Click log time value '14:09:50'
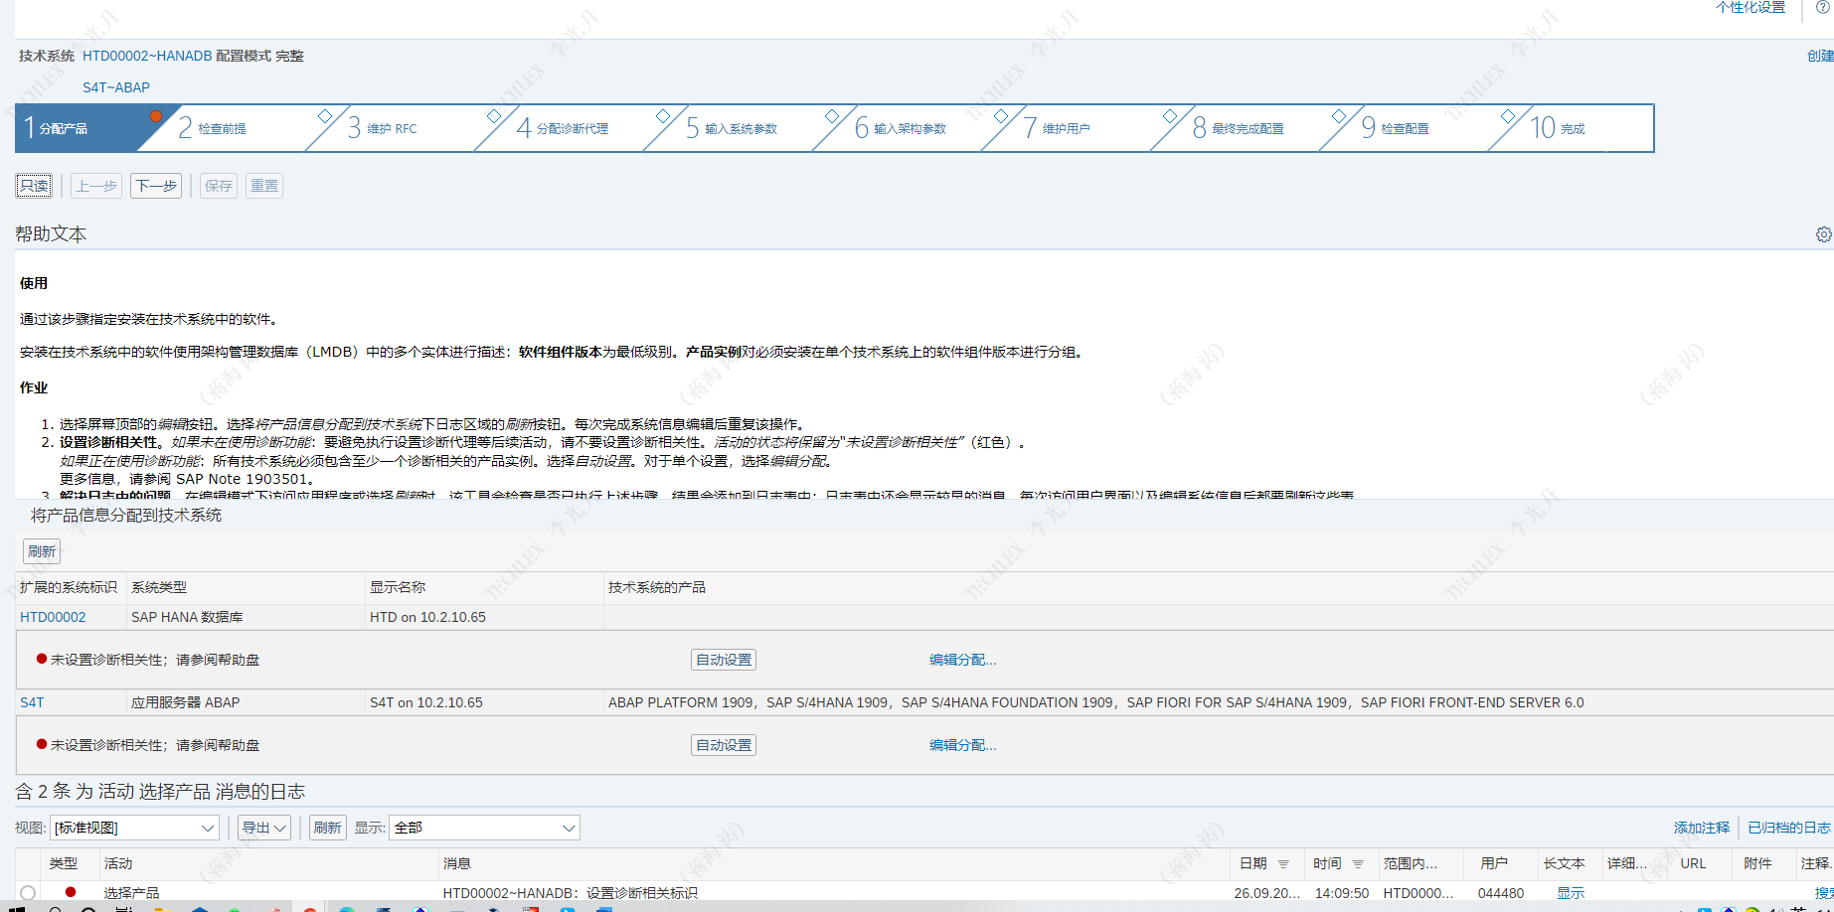The image size is (1834, 912). [x=1342, y=893]
